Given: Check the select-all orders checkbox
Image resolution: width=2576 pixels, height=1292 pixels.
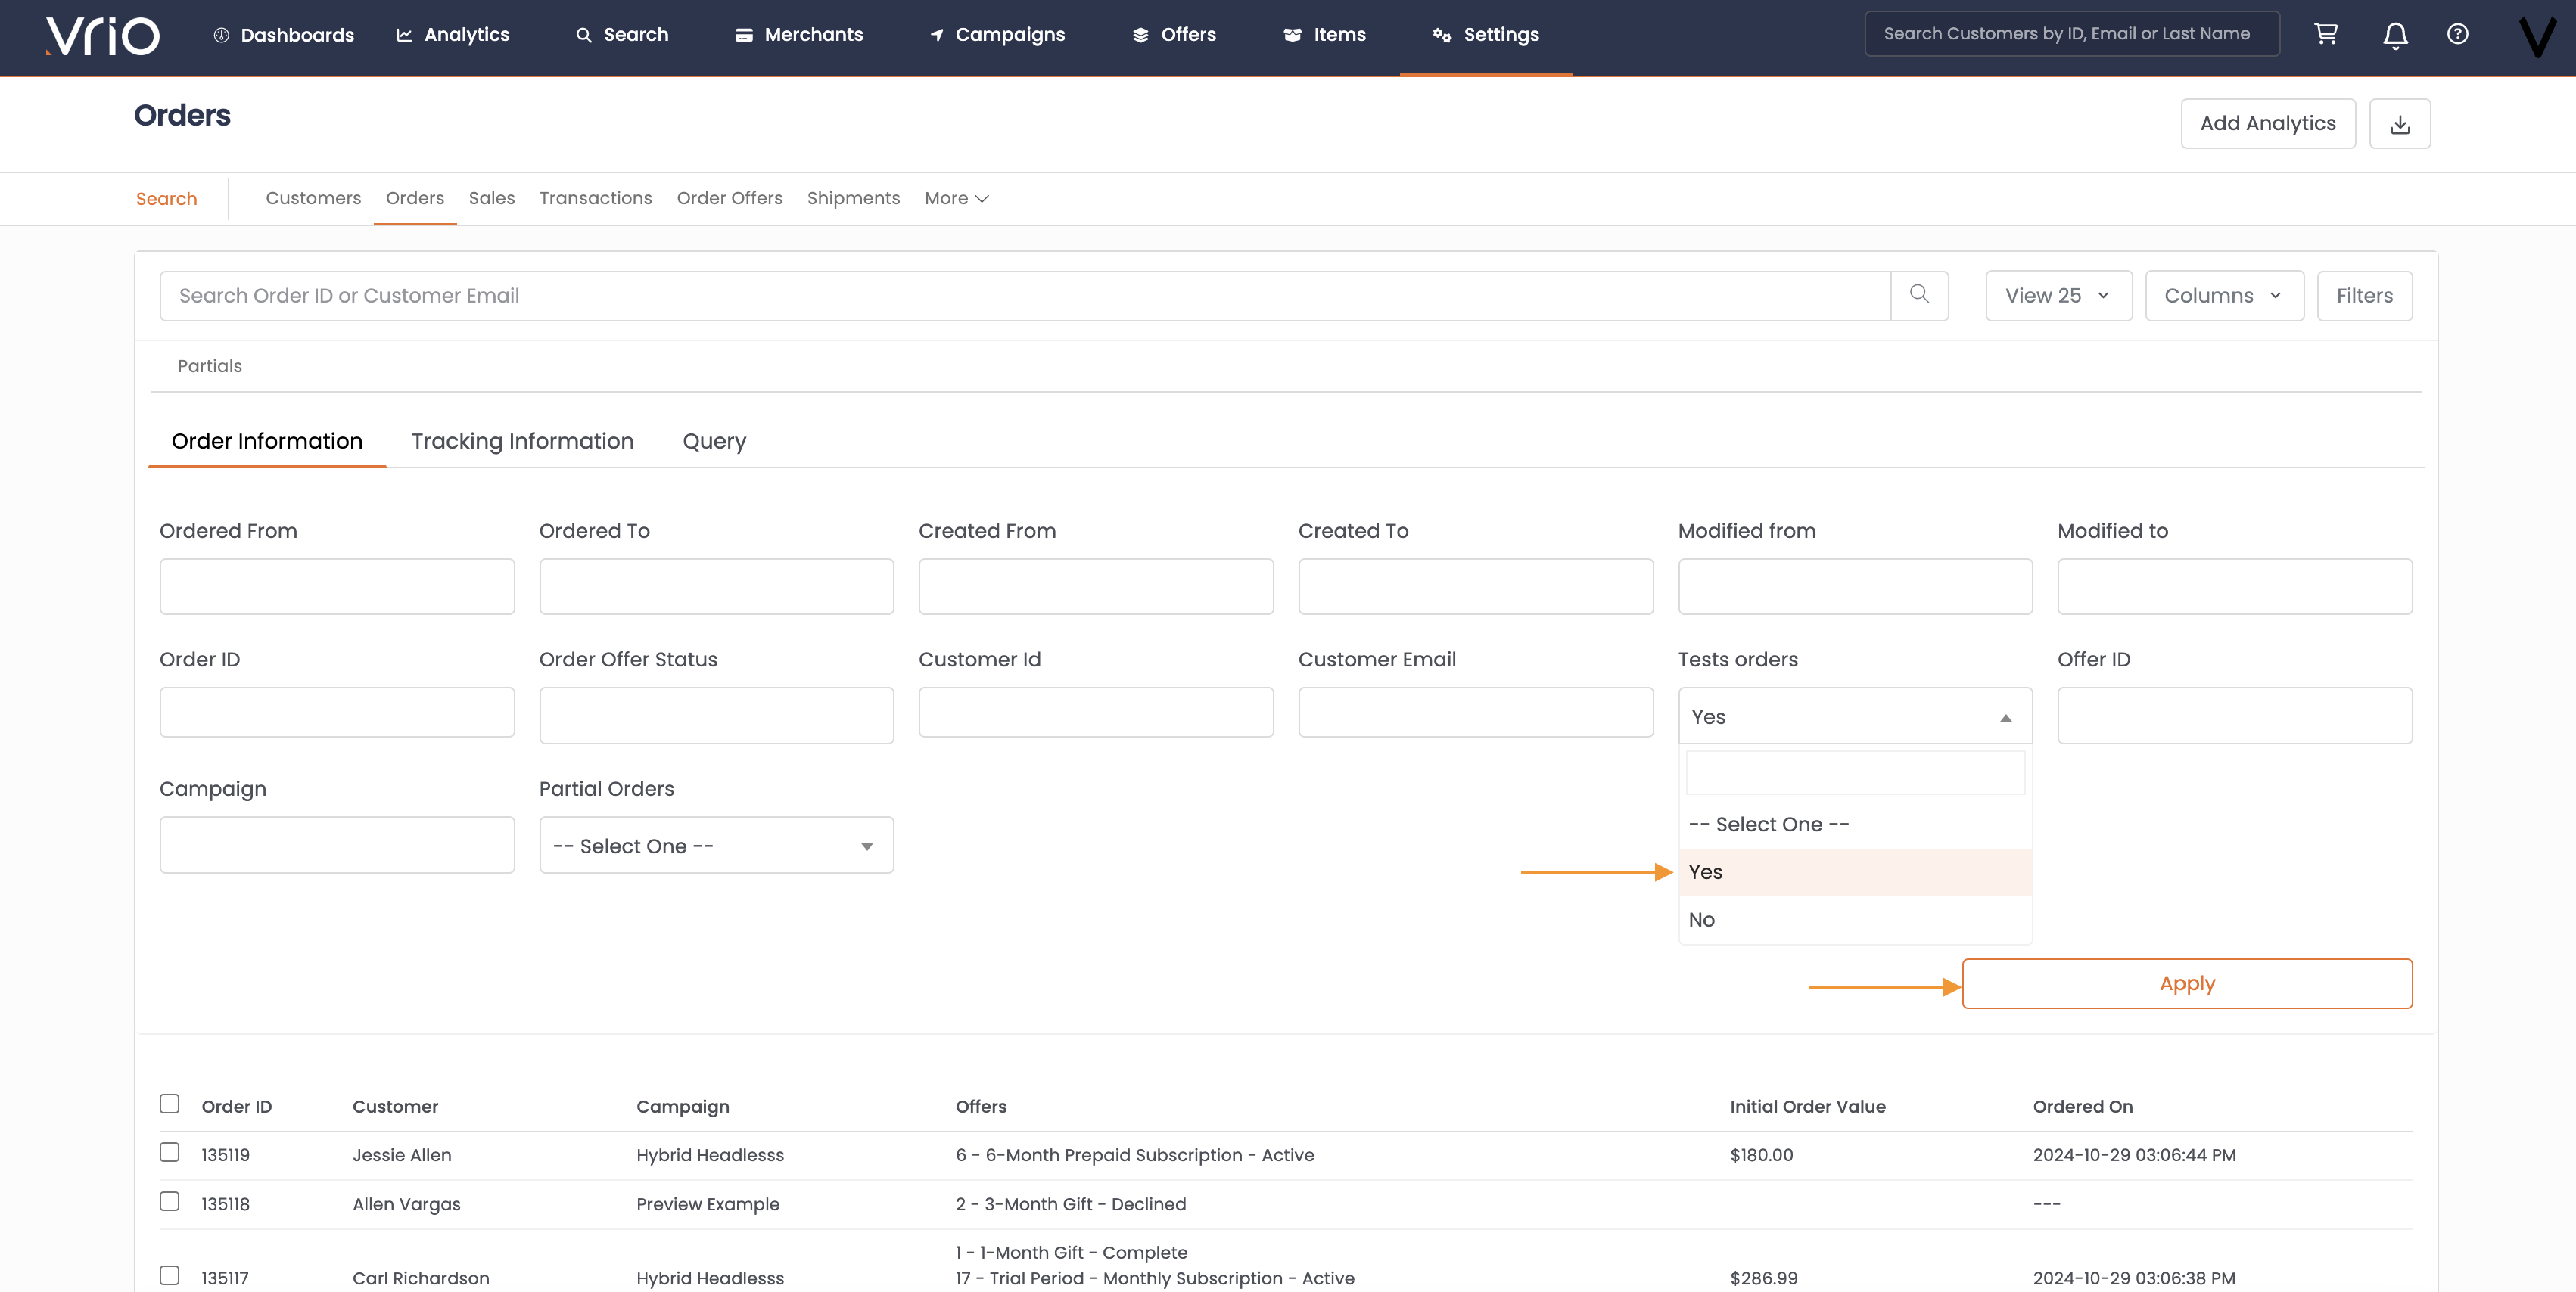Looking at the screenshot, I should pos(170,1104).
